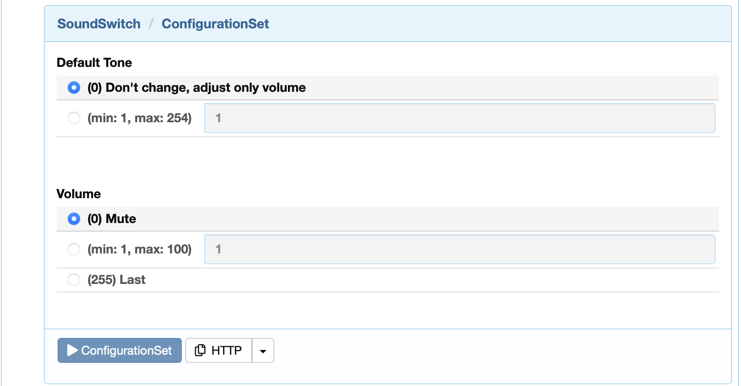
Task: Click the "Default Tone" section heading
Action: pyautogui.click(x=94, y=63)
